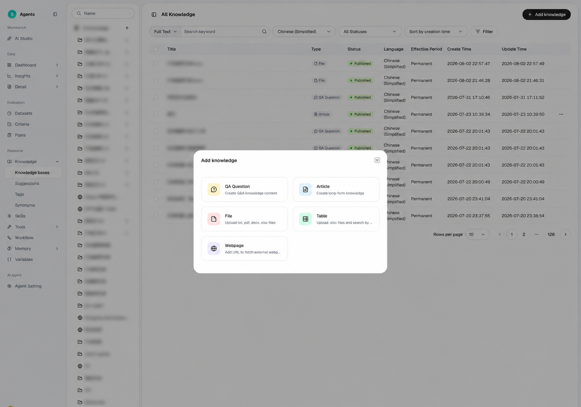Select Knowledge bases in the sidebar

coord(33,172)
